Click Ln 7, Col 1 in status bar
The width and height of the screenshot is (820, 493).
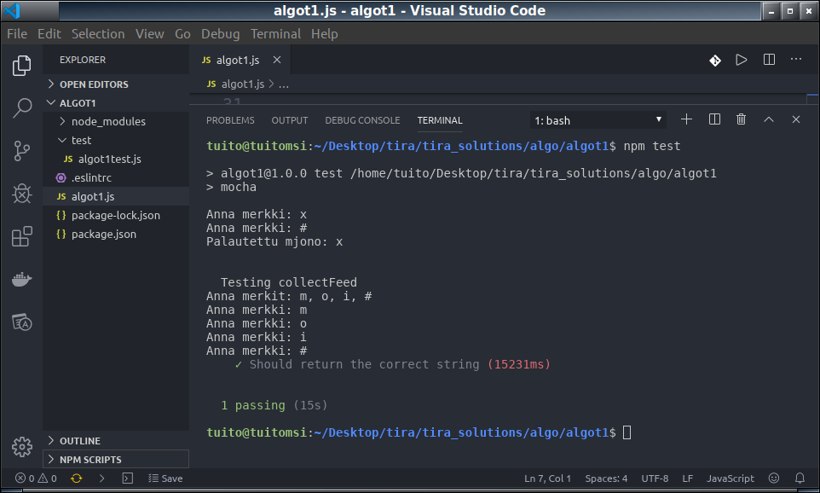tap(547, 478)
